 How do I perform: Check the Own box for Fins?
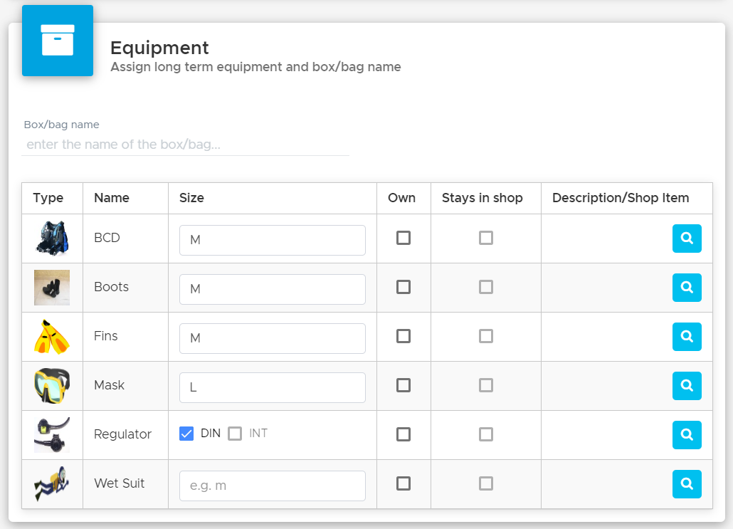404,336
